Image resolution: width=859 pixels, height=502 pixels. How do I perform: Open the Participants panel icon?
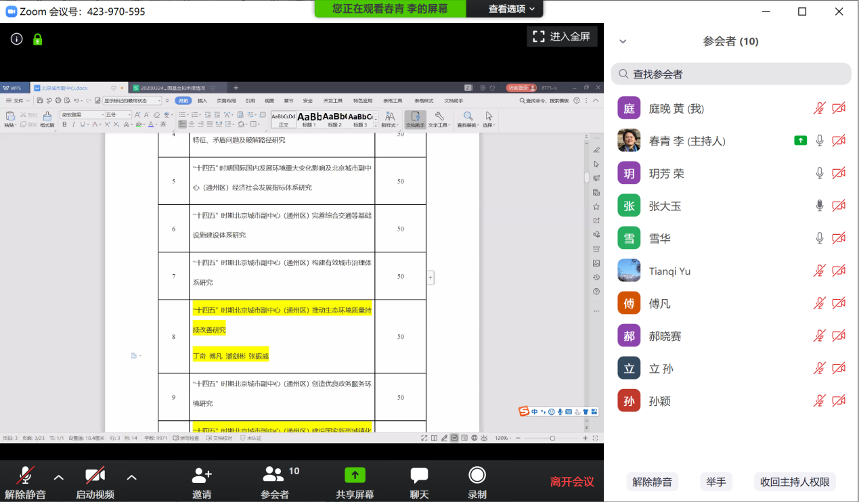pyautogui.click(x=274, y=474)
